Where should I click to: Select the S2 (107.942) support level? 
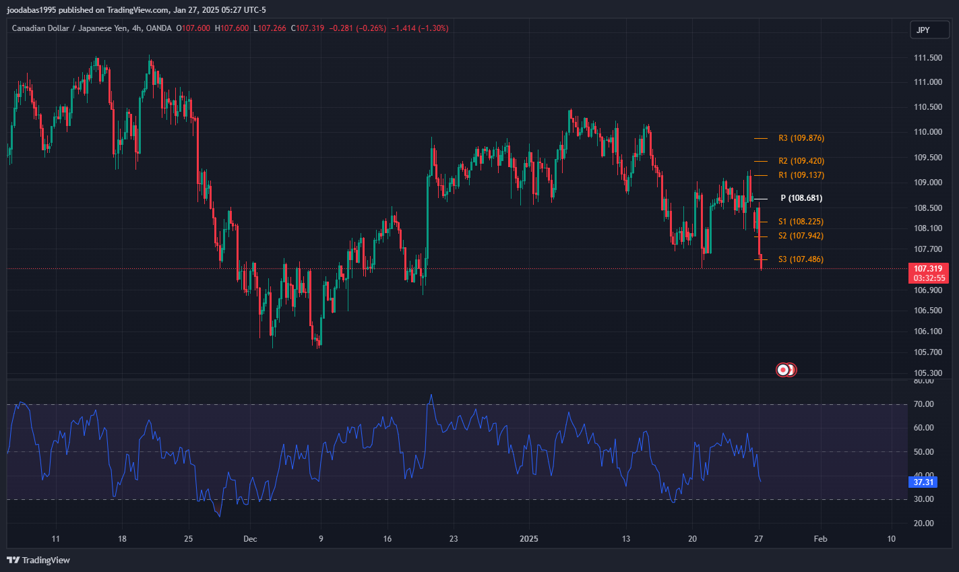pos(801,236)
